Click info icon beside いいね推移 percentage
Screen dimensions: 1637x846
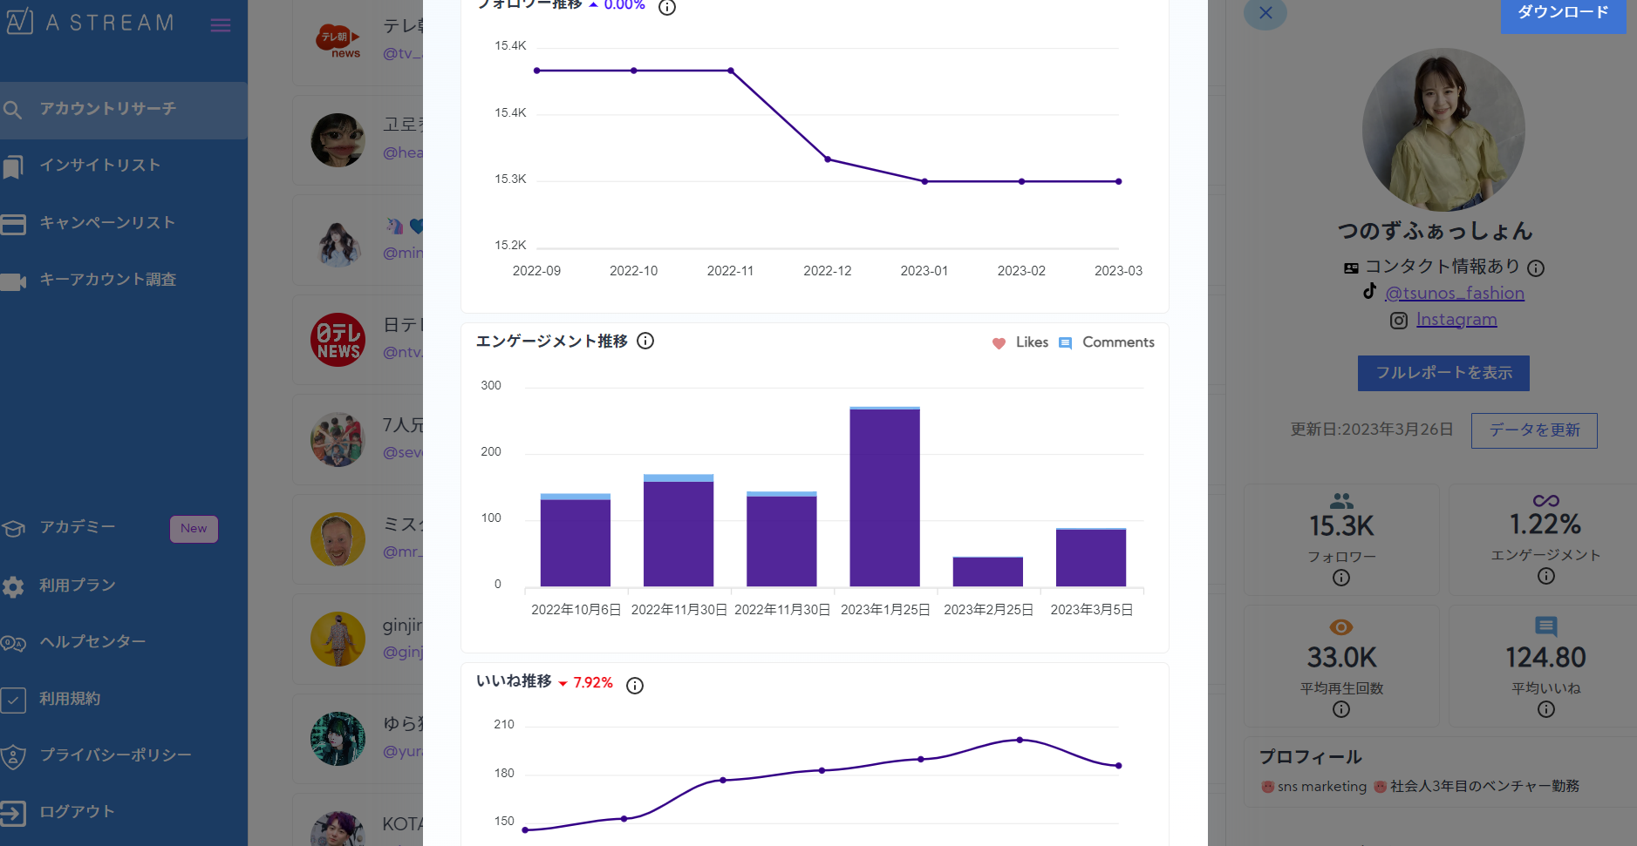click(x=635, y=686)
